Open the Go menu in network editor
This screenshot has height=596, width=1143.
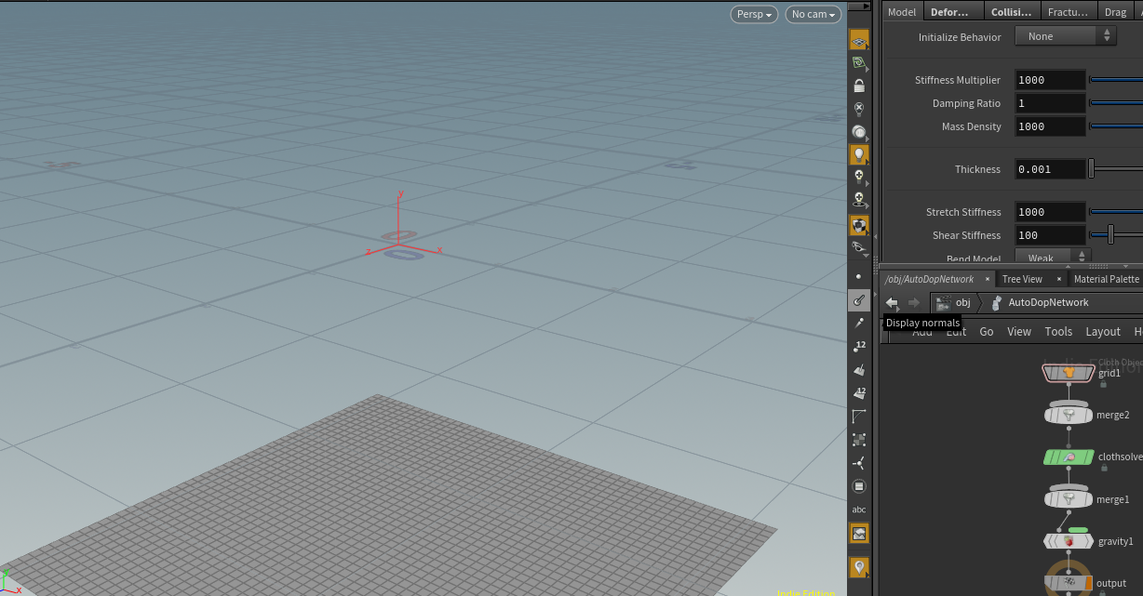click(x=987, y=331)
